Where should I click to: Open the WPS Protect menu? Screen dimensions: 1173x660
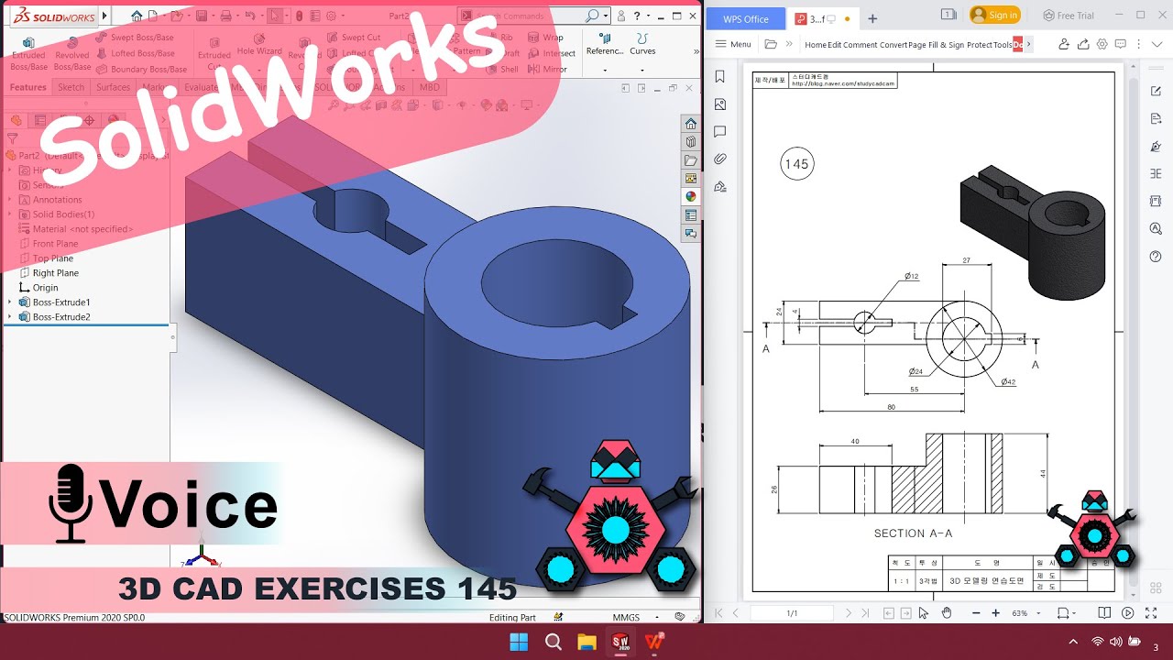coord(980,44)
